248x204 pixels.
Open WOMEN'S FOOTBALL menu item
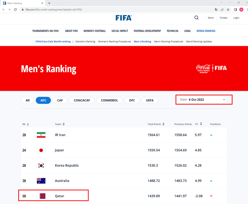click(x=95, y=31)
